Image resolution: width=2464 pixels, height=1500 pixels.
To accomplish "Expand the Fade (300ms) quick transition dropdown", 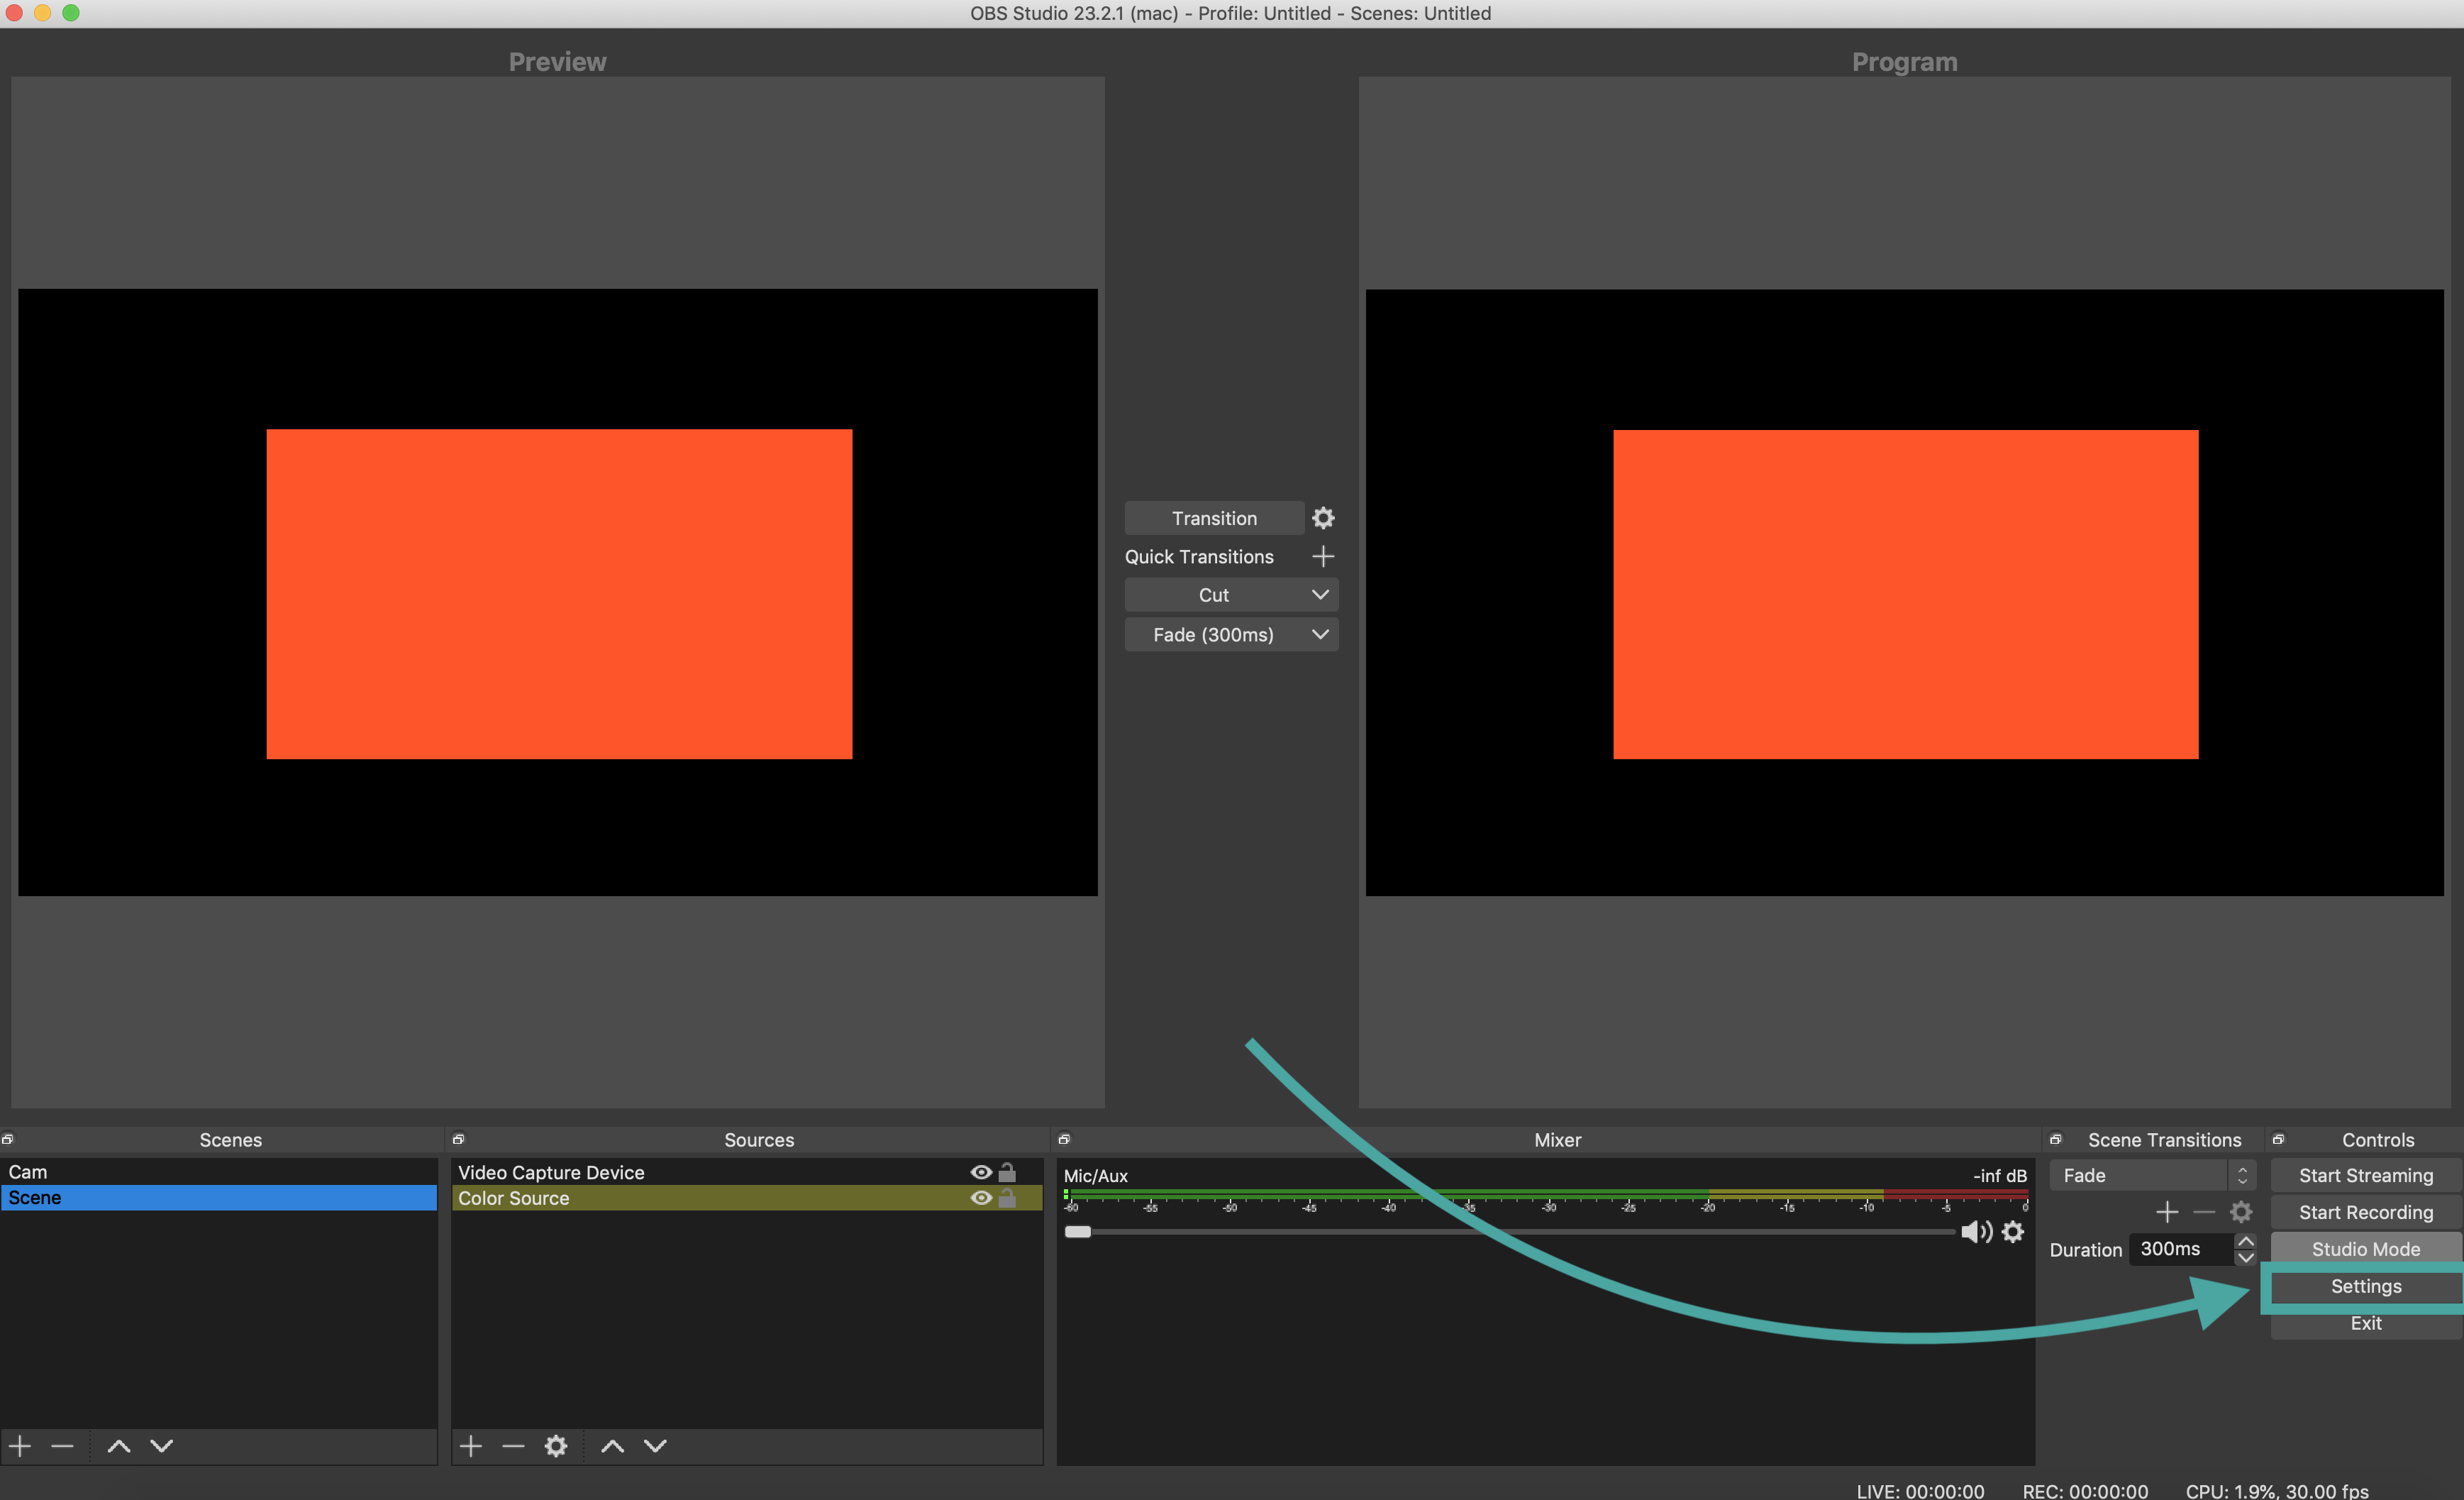I will (x=1319, y=634).
